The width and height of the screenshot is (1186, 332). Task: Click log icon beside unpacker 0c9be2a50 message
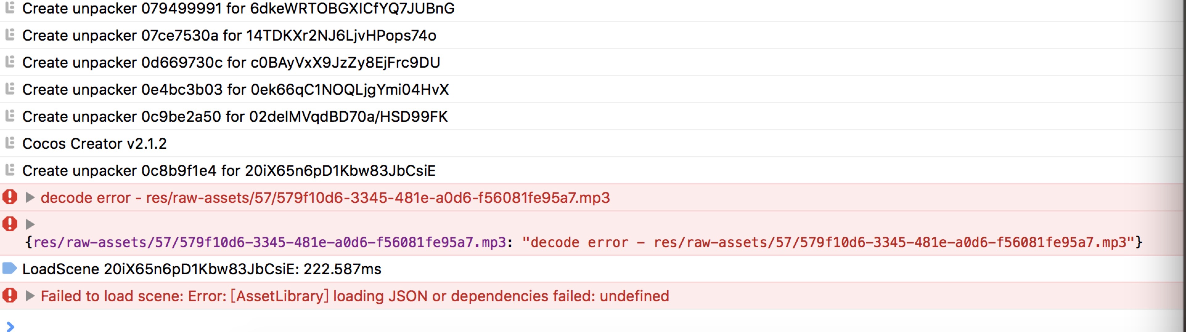[10, 116]
